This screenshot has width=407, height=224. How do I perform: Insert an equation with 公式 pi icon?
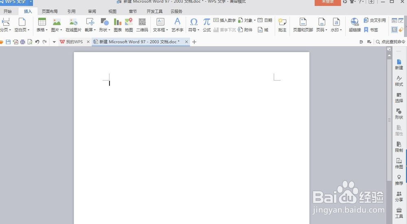click(x=207, y=22)
